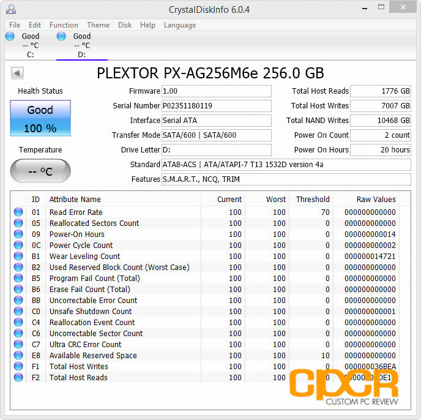
Task: Select the Unsafe Shutdown Count attribute name
Action: [91, 311]
